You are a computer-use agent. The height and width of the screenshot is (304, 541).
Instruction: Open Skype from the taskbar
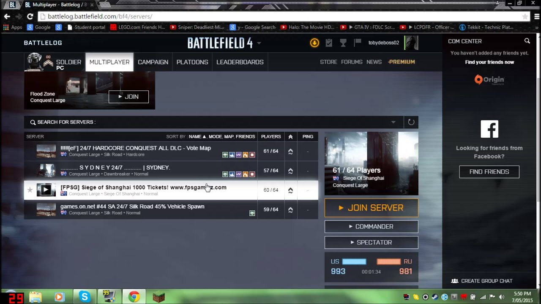pyautogui.click(x=85, y=297)
